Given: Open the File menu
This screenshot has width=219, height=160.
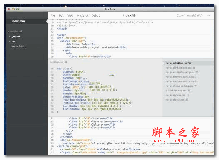Looking at the screenshot, I should [x=52, y=15].
